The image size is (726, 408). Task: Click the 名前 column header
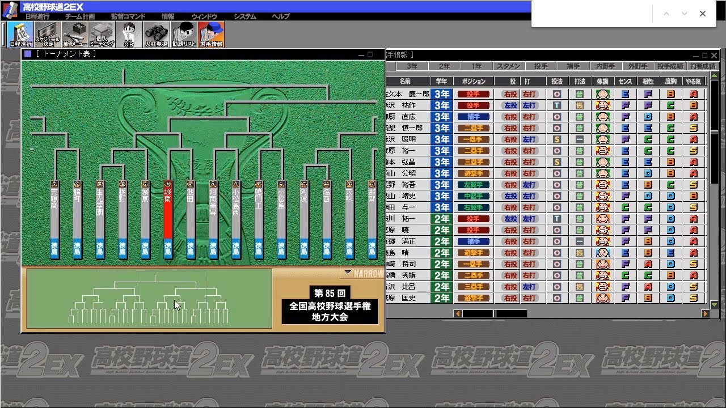(408, 82)
